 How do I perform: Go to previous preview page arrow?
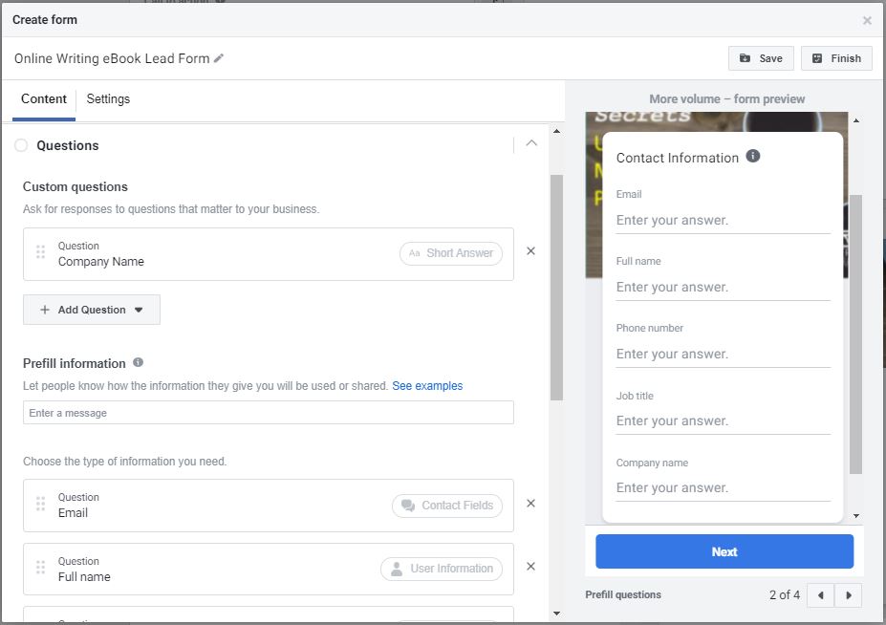click(x=820, y=595)
